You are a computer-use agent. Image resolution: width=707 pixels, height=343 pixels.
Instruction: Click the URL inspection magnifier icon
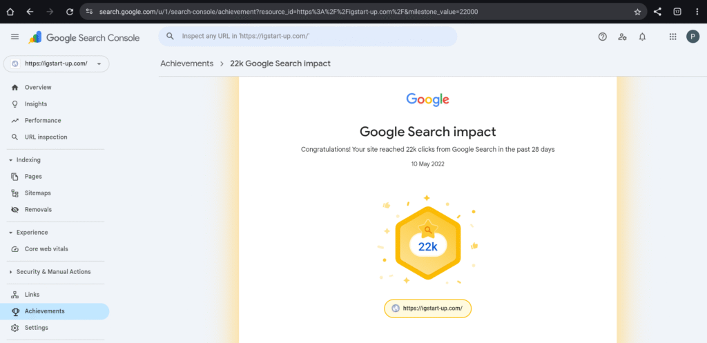[x=15, y=137]
